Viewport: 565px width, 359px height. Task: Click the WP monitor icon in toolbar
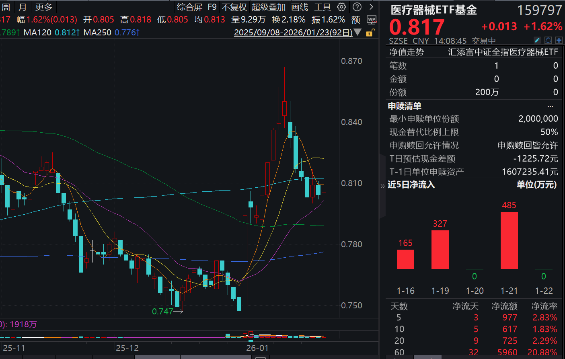click(x=372, y=19)
